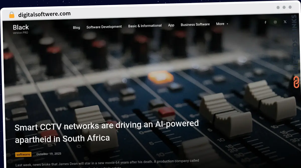Click the middle dot in the browser title bar
Viewport: 301px width, 168px height.
tap(284, 8)
